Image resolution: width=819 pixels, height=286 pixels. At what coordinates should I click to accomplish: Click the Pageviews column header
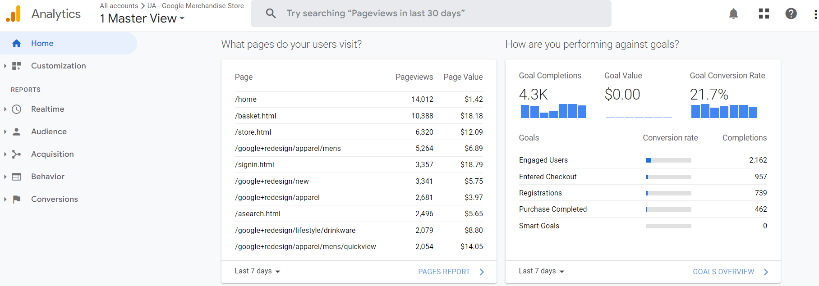414,77
